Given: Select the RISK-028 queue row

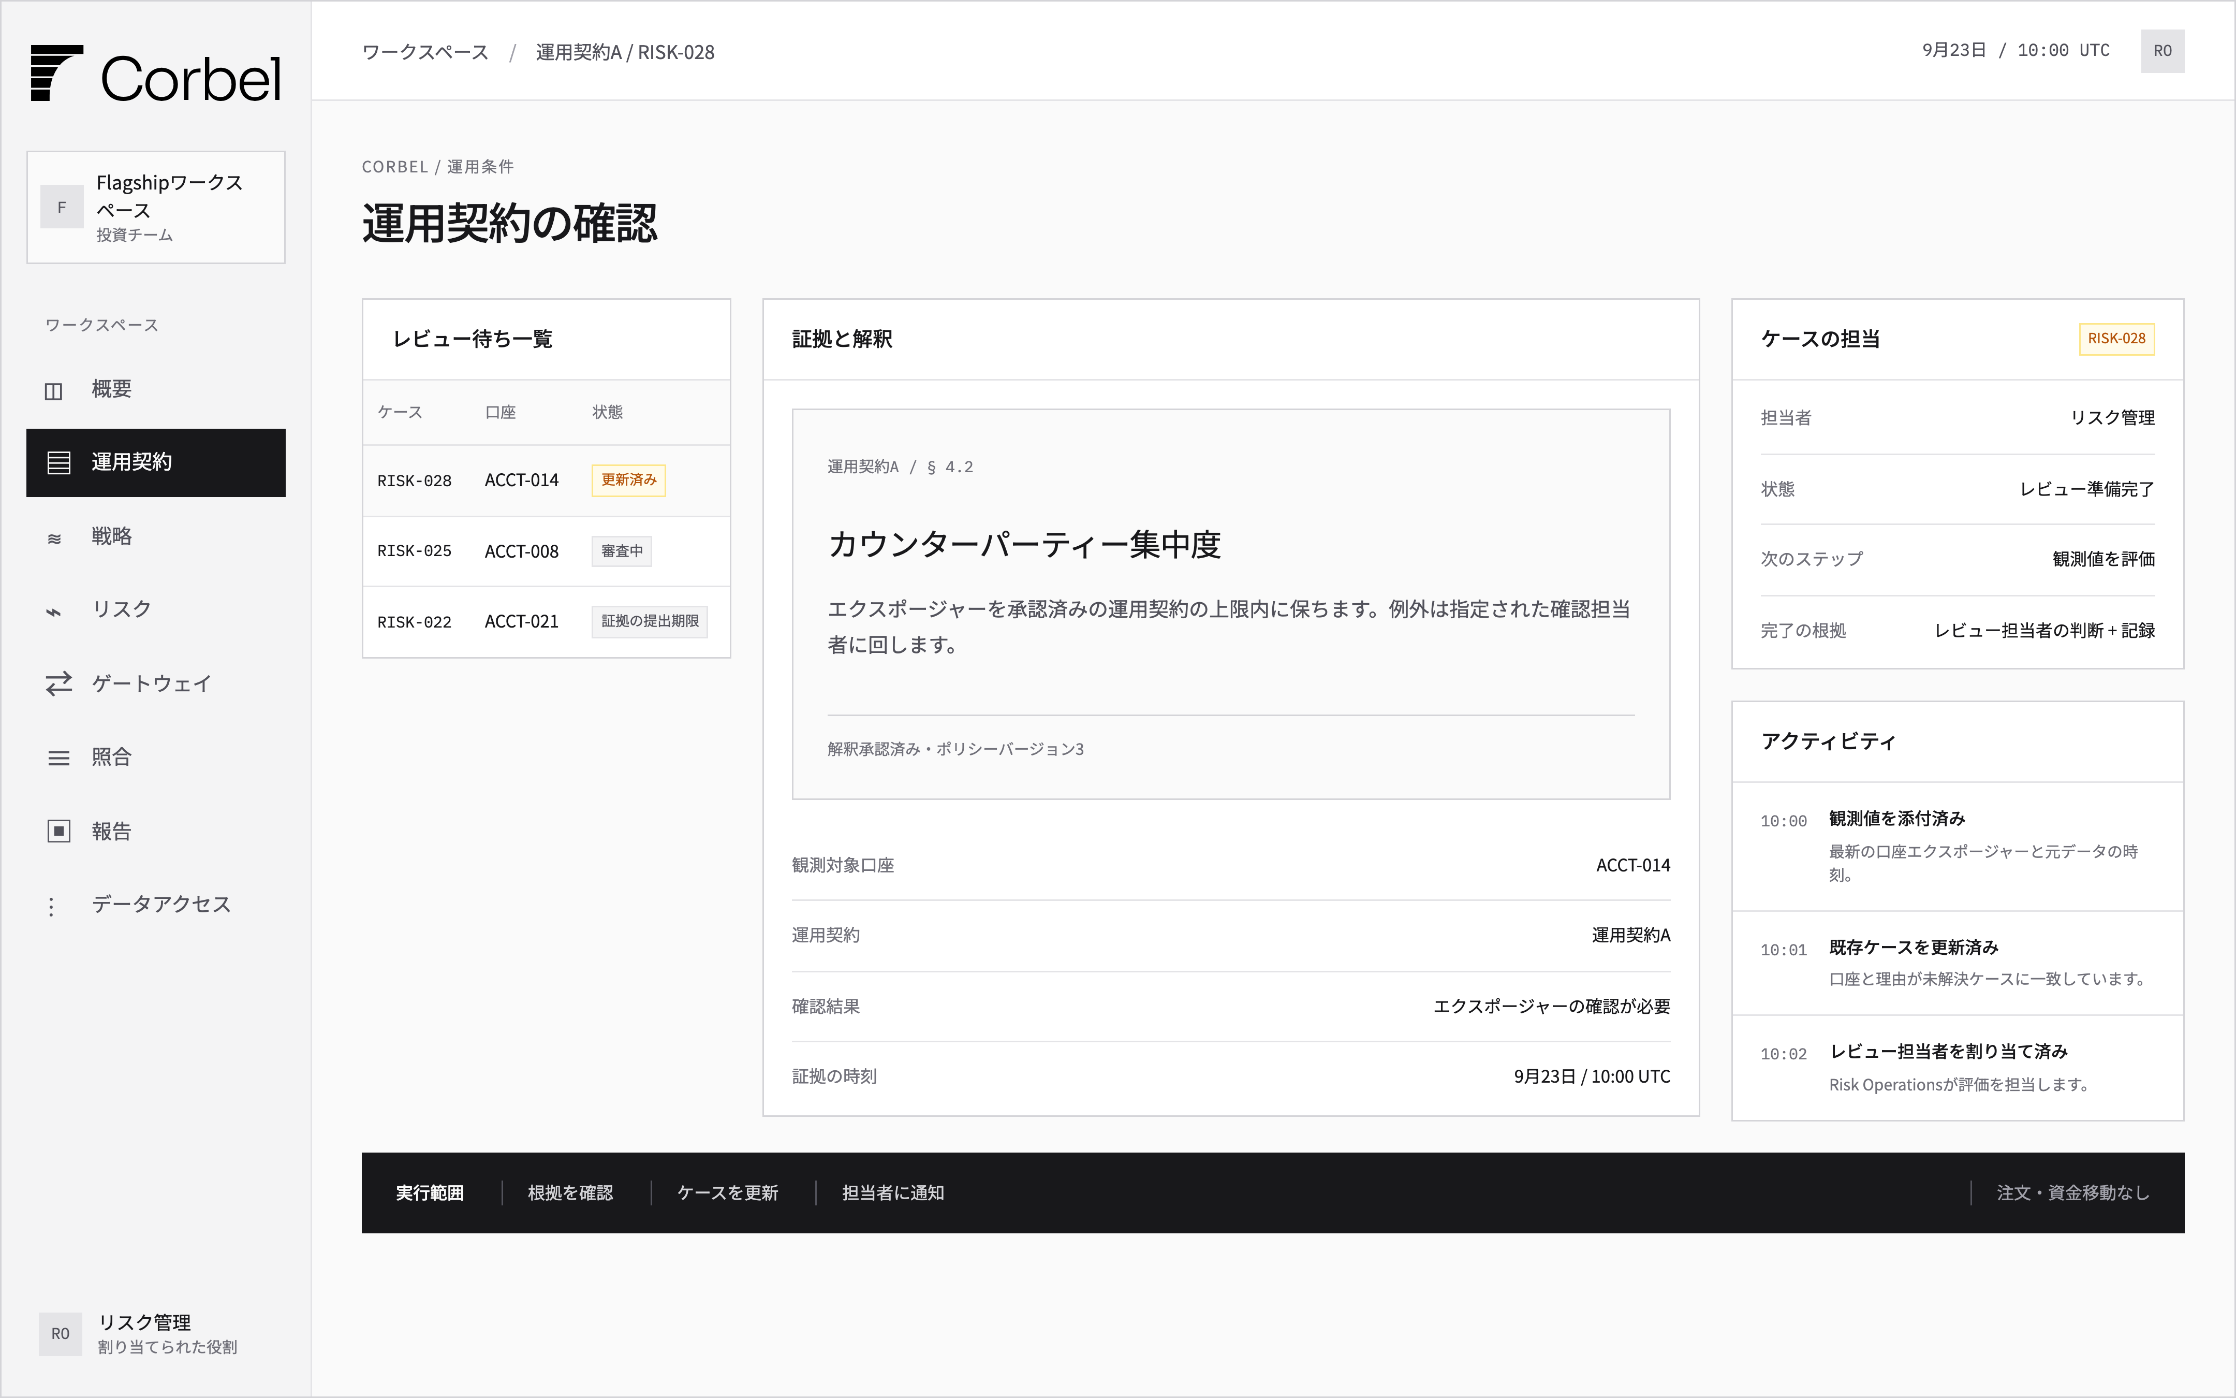Looking at the screenshot, I should tap(546, 481).
